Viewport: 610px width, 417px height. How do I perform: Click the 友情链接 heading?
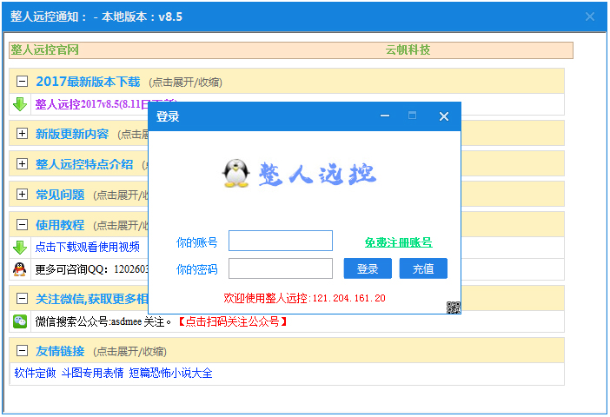pos(60,351)
